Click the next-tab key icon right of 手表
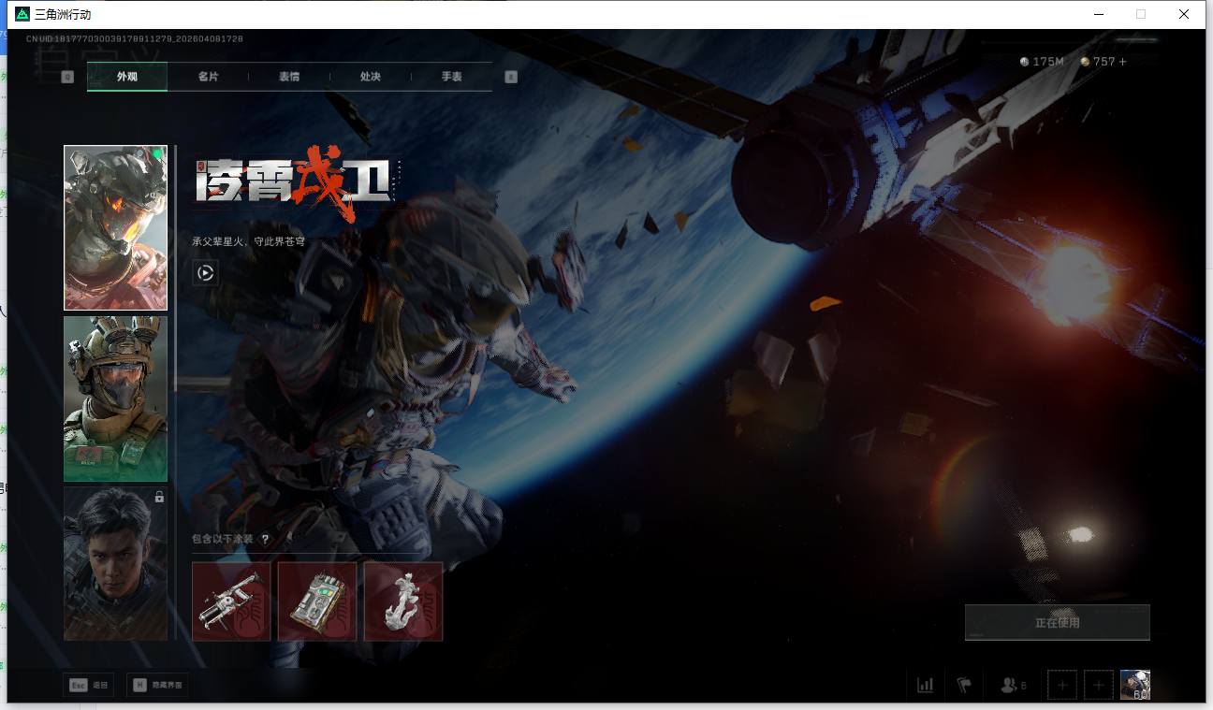 [511, 77]
